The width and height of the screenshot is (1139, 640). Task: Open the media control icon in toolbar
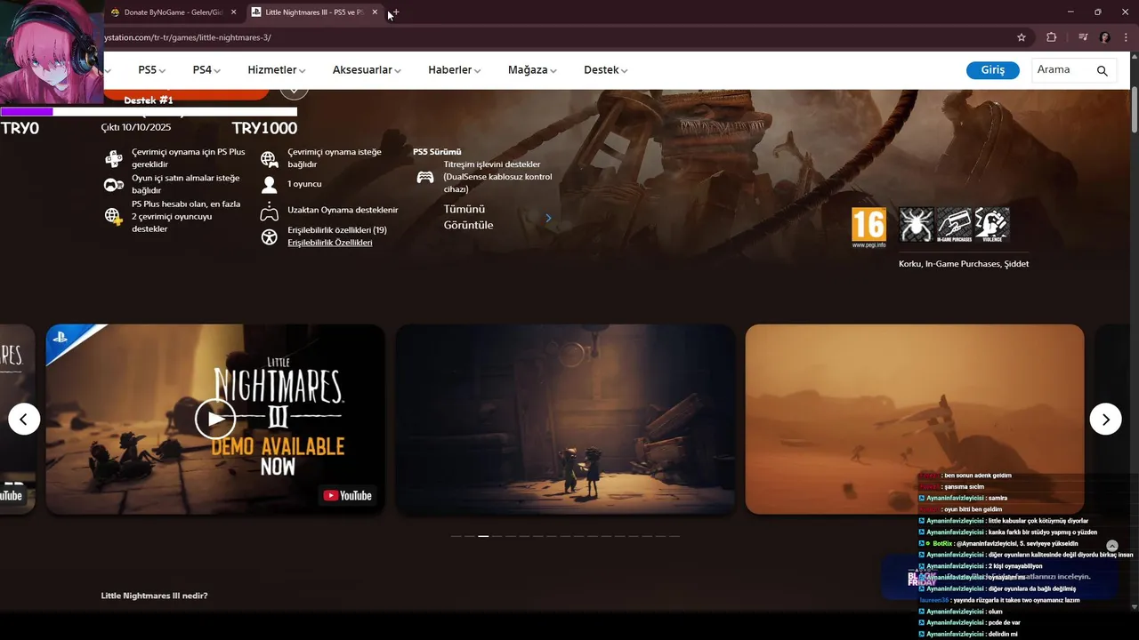[1083, 37]
